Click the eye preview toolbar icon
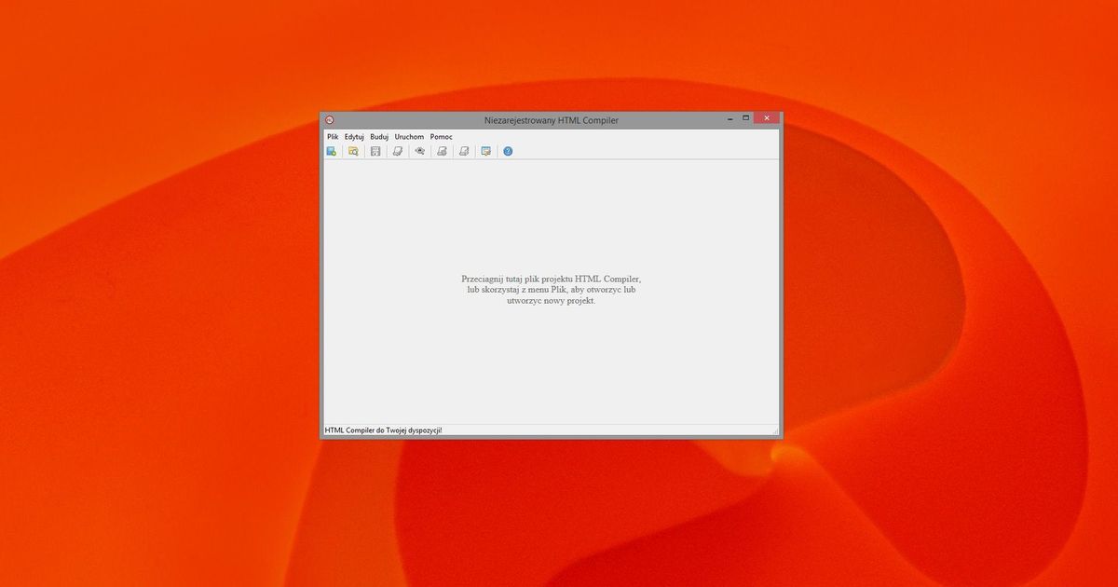The height and width of the screenshot is (587, 1118). pos(420,151)
